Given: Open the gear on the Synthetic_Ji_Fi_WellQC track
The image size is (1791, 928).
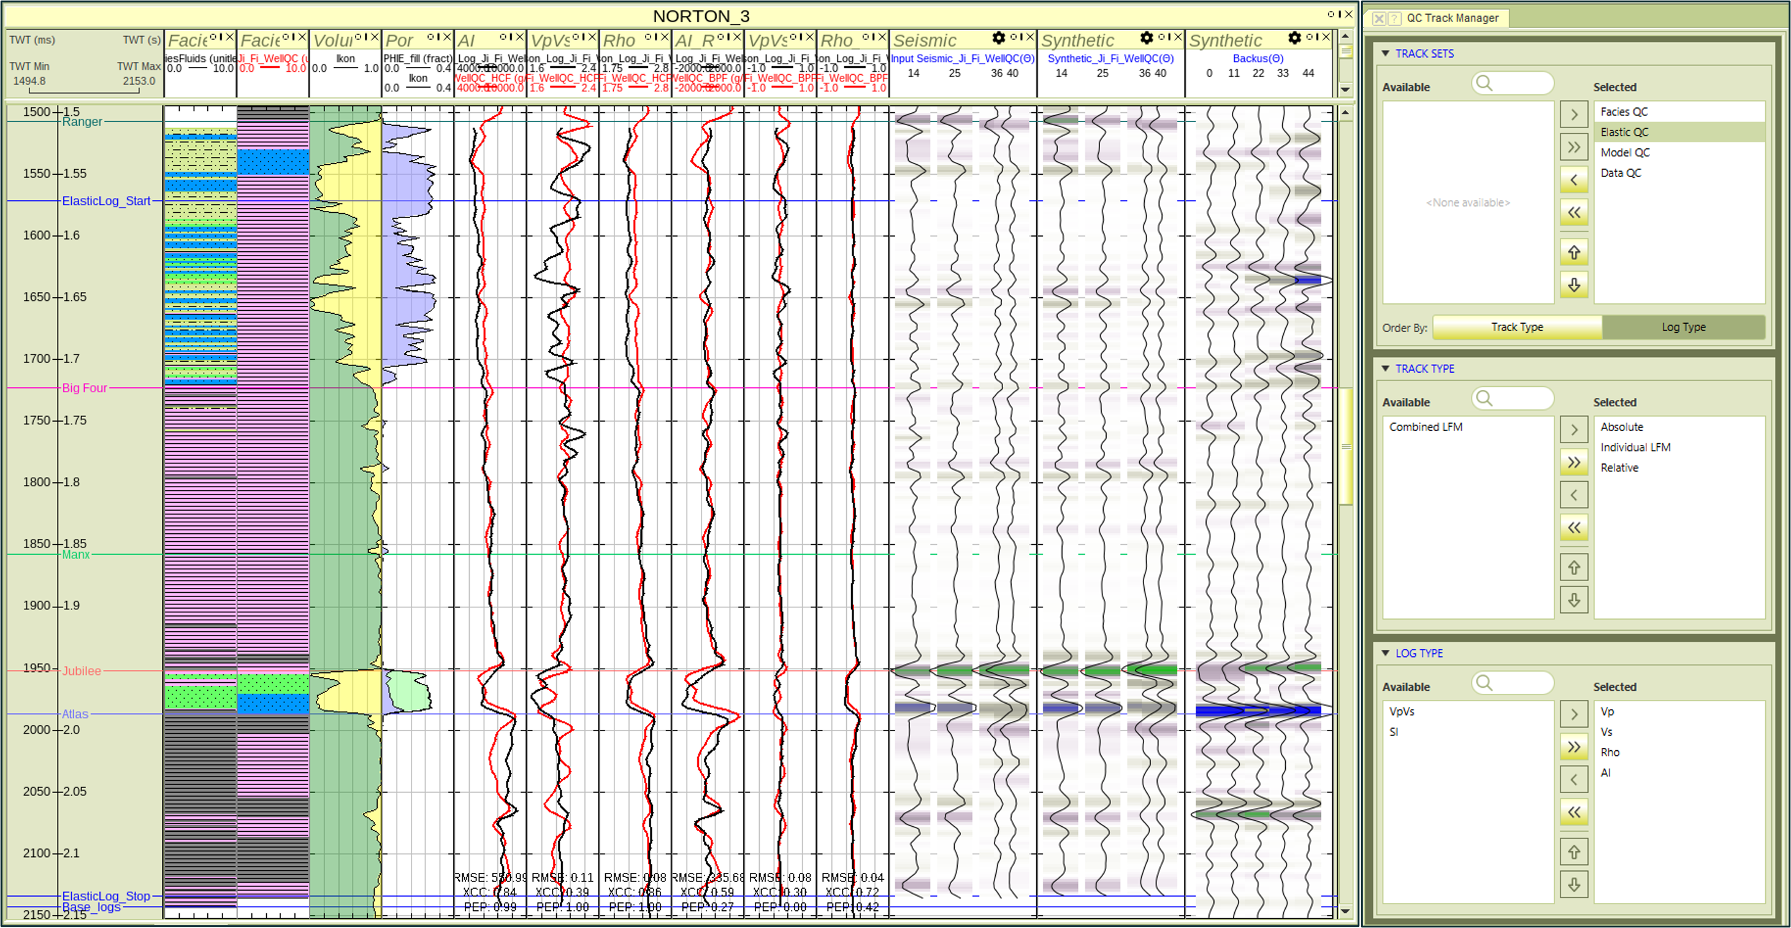Looking at the screenshot, I should 1147,38.
